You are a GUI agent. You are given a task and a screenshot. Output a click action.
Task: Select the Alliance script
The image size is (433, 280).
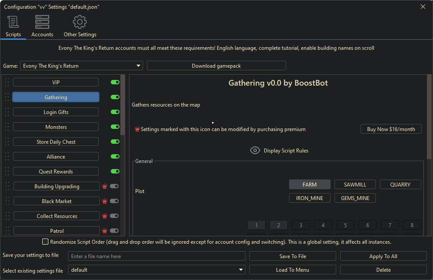tap(56, 157)
